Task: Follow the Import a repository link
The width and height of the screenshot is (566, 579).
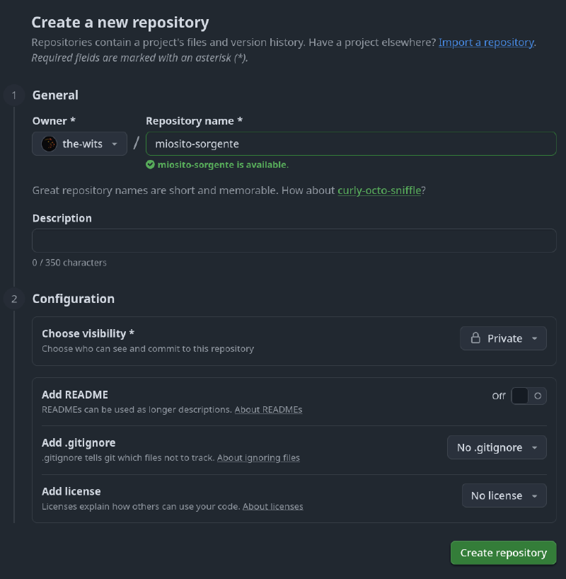Action: [x=487, y=42]
